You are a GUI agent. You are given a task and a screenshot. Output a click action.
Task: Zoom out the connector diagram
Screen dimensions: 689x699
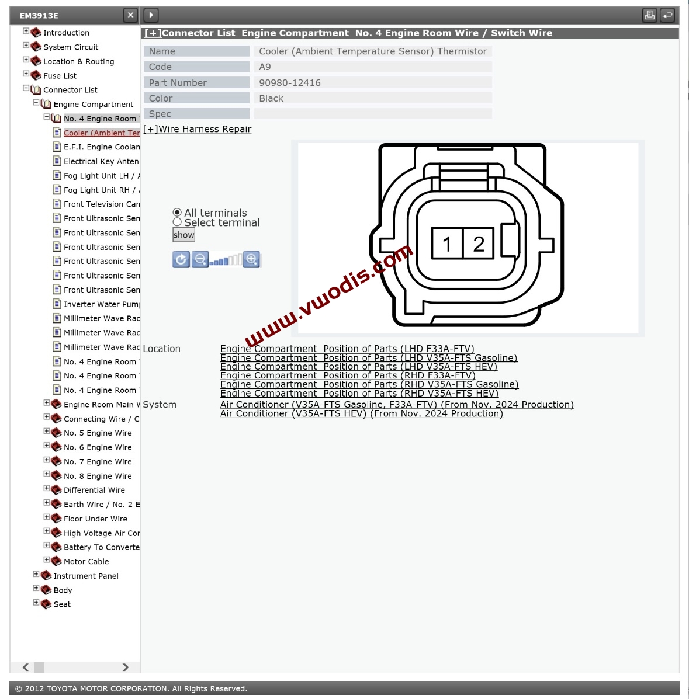pos(200,260)
